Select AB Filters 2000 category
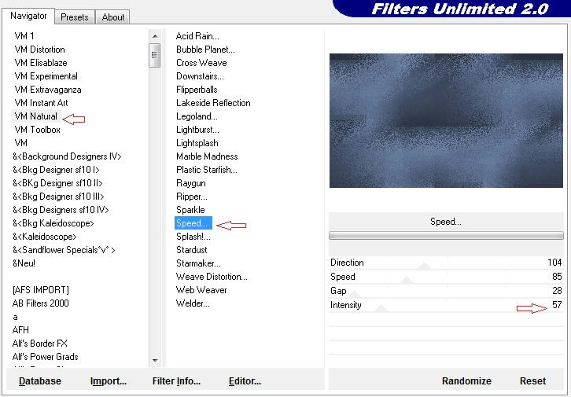The height and width of the screenshot is (397, 571). pyautogui.click(x=40, y=303)
